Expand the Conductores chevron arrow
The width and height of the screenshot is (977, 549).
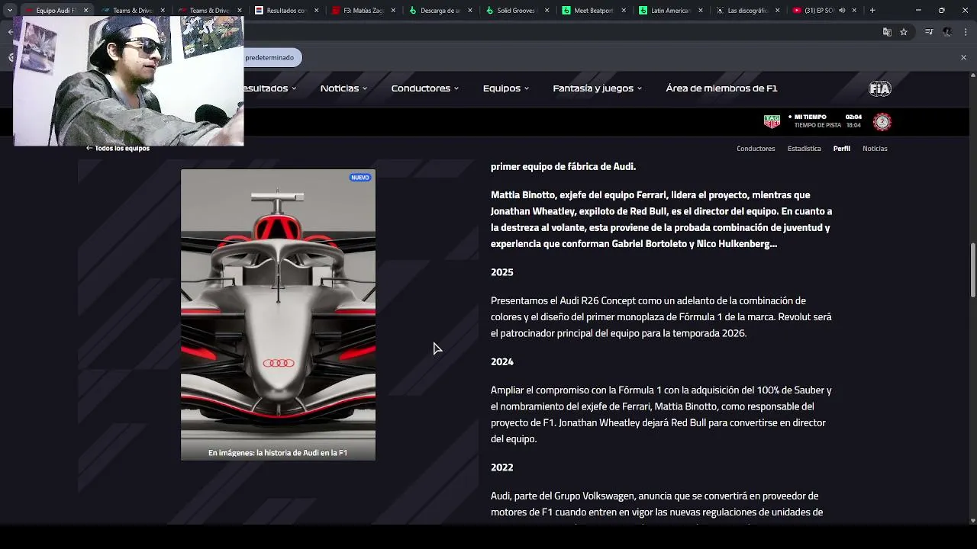pyautogui.click(x=456, y=88)
